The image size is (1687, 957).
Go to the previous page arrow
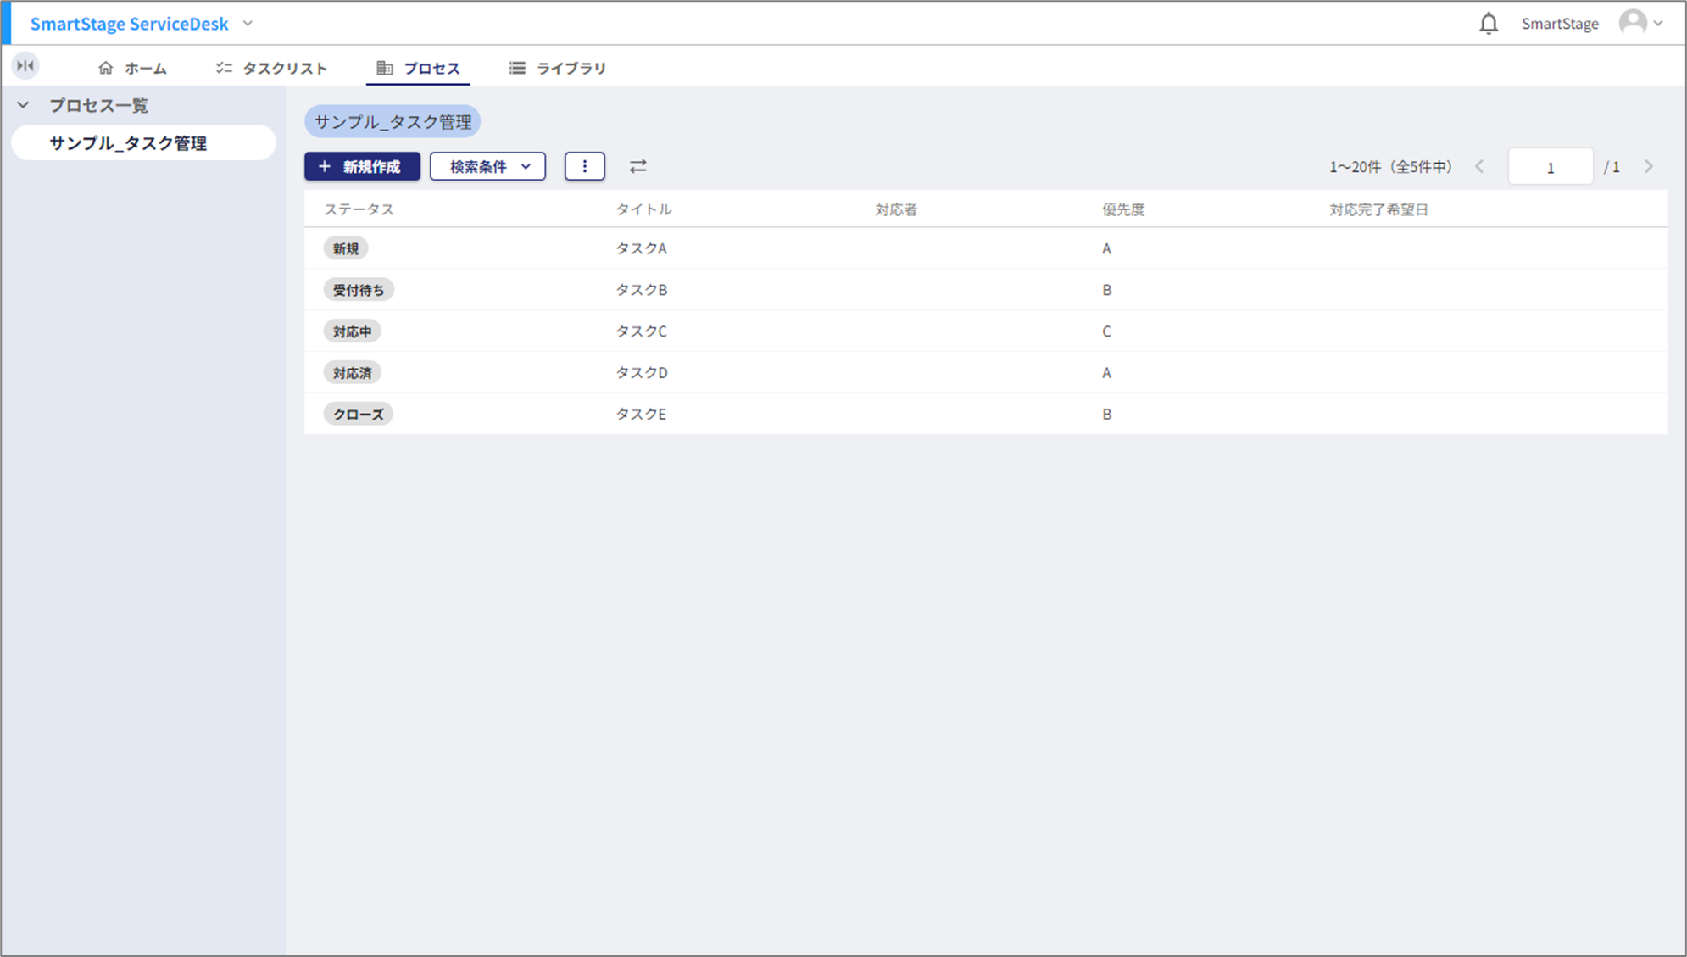coord(1479,167)
